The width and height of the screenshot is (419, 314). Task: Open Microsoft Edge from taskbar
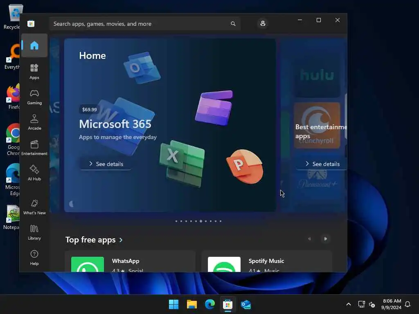pyautogui.click(x=210, y=304)
